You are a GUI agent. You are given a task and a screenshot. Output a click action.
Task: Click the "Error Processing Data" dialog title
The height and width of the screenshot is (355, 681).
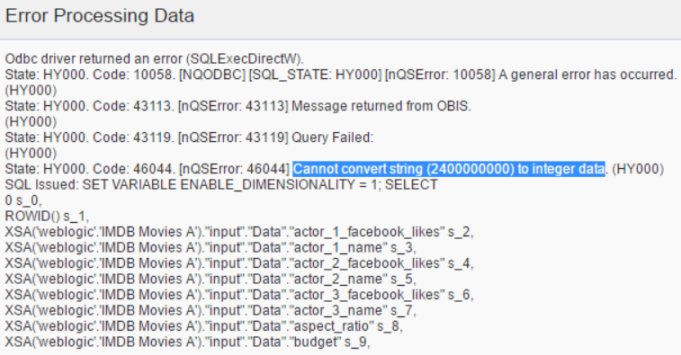(x=100, y=16)
